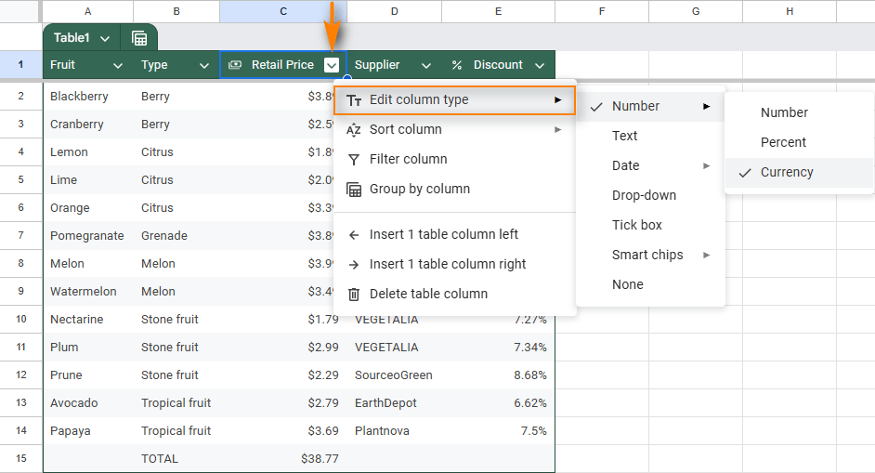Choose Filter column from the menu

point(454,159)
